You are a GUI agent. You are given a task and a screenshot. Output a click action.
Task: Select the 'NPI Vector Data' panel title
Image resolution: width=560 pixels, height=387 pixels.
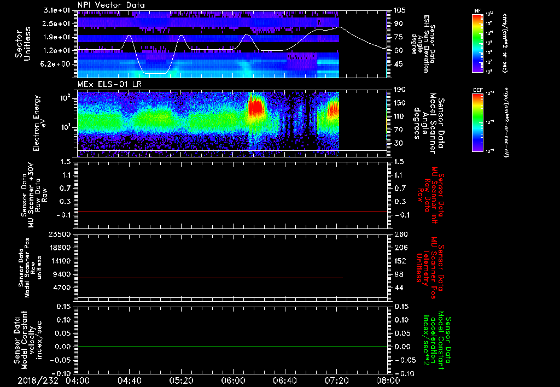point(112,5)
